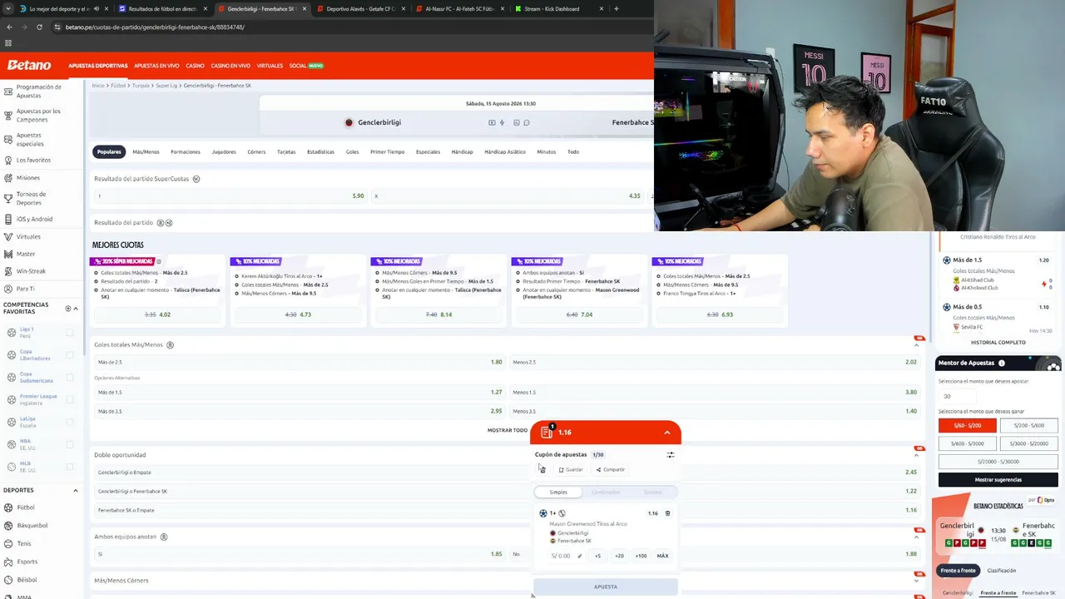Click the MÁX stake button
This screenshot has width=1065, height=599.
click(x=662, y=556)
